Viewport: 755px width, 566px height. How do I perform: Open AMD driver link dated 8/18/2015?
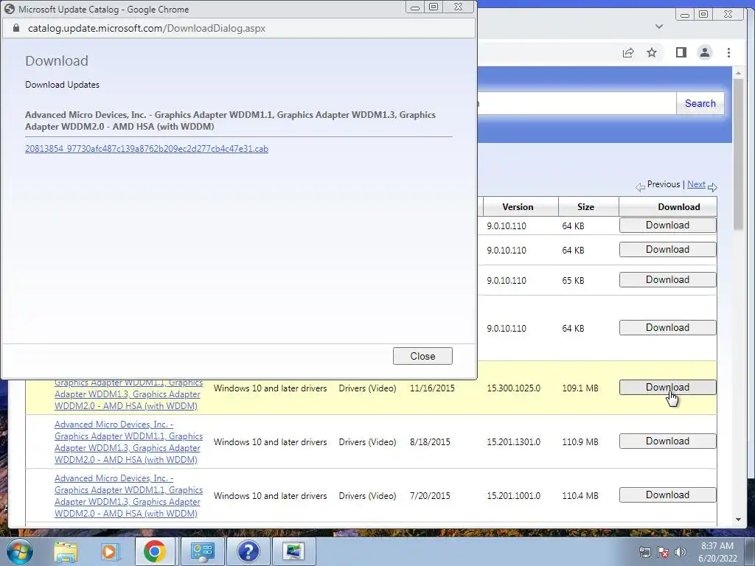tap(128, 442)
